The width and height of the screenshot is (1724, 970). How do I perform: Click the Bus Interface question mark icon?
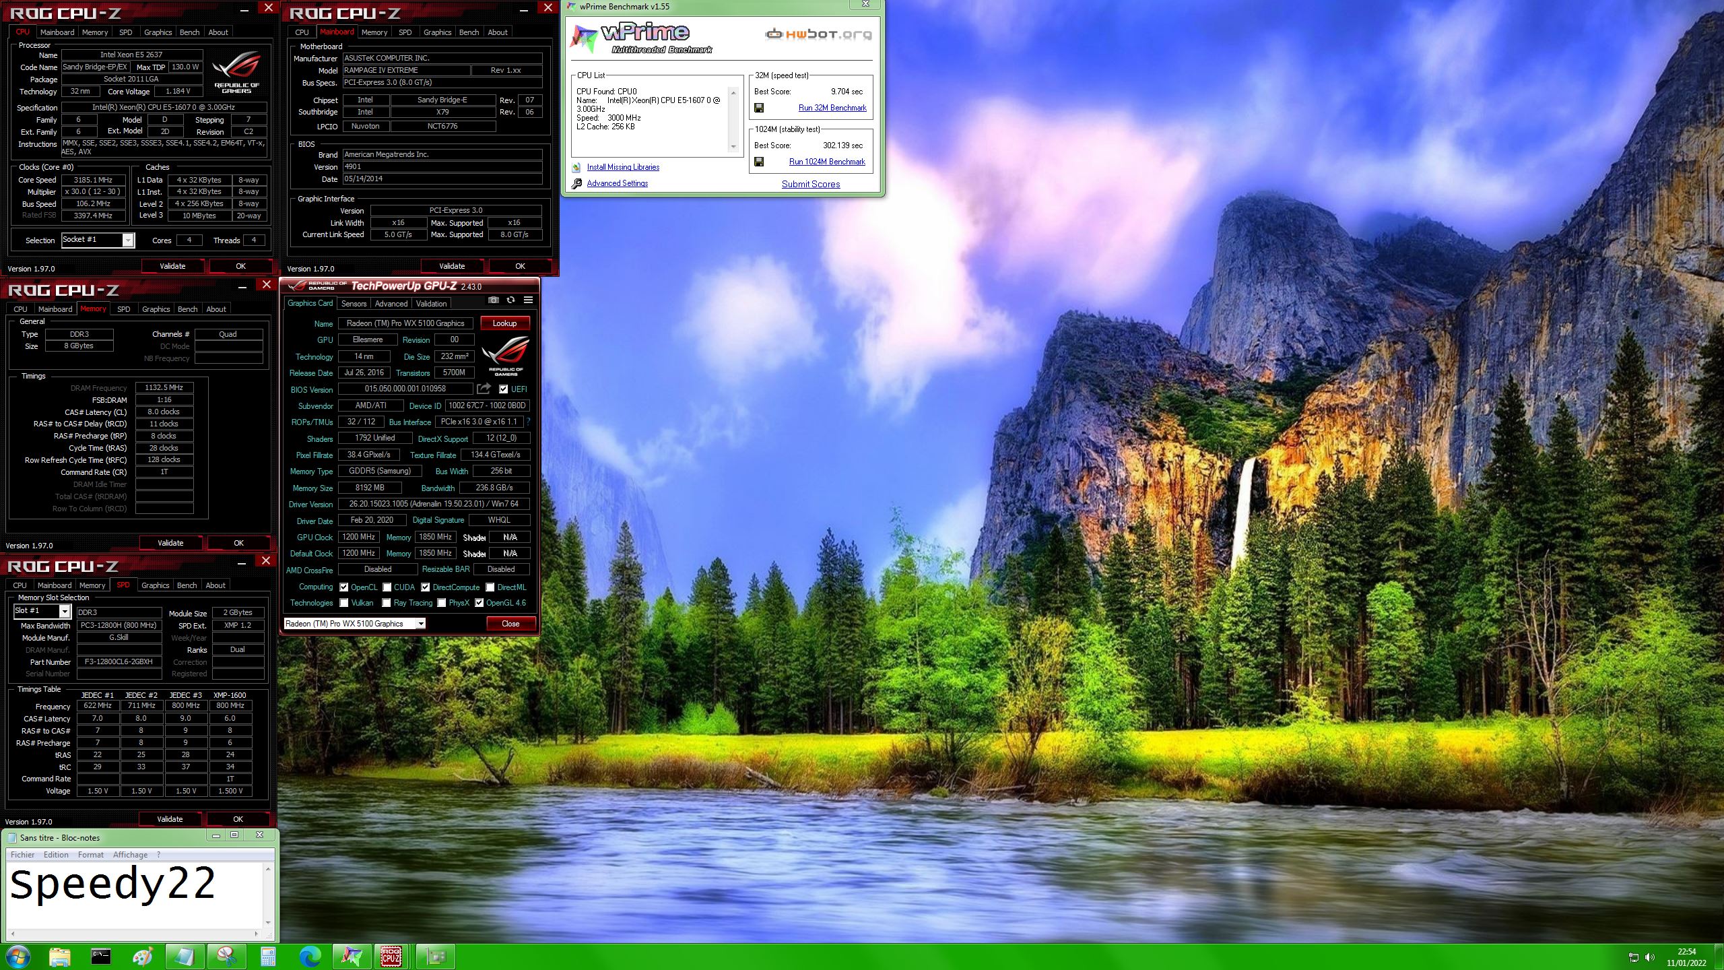(x=528, y=422)
